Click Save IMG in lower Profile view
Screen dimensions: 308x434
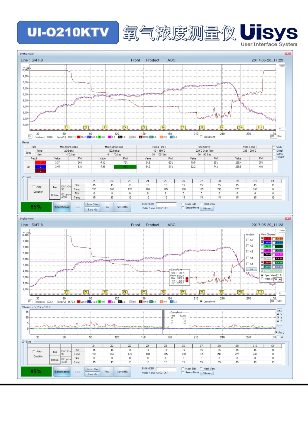click(x=122, y=372)
